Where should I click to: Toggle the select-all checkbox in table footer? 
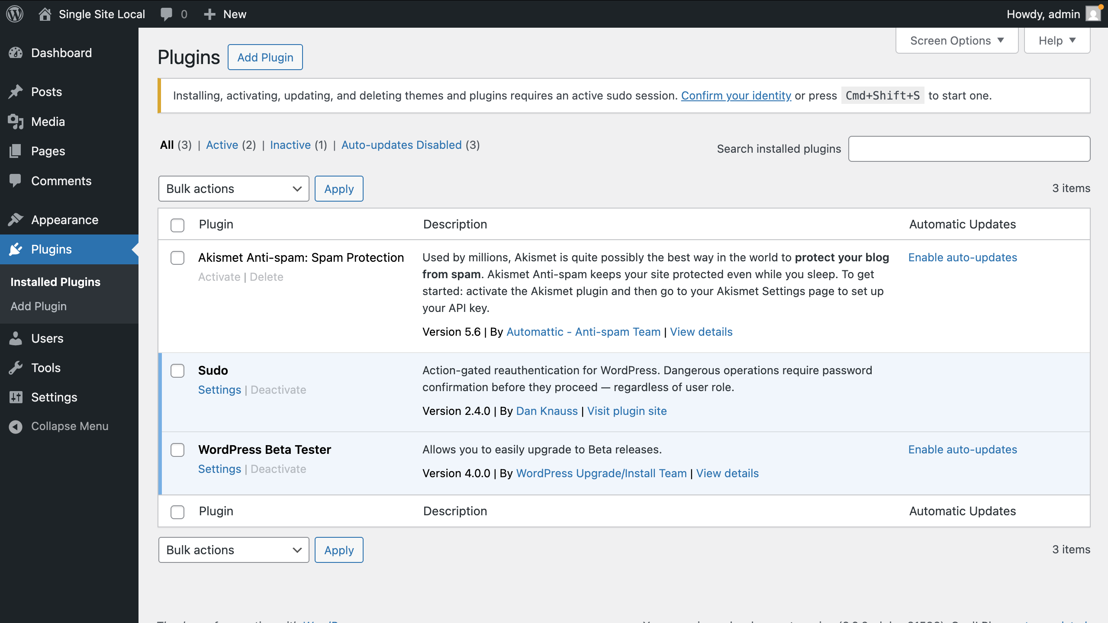pos(177,512)
